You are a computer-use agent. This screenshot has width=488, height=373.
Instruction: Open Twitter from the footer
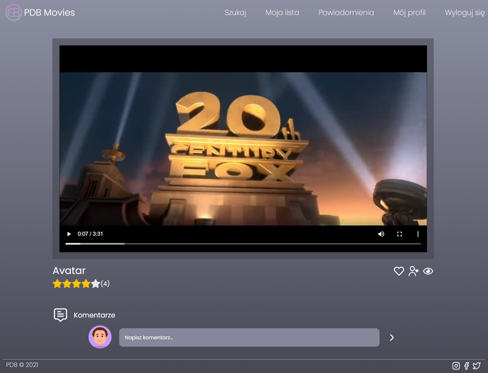(476, 366)
